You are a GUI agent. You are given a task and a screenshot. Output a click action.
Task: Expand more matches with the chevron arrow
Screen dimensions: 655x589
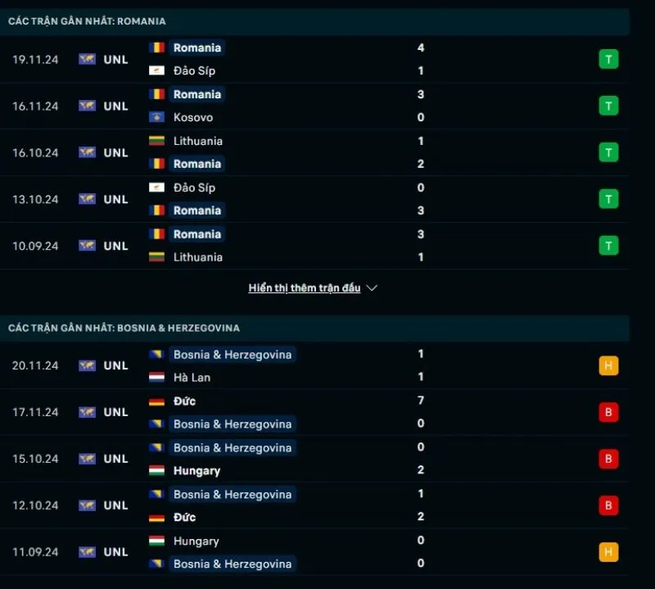372,288
